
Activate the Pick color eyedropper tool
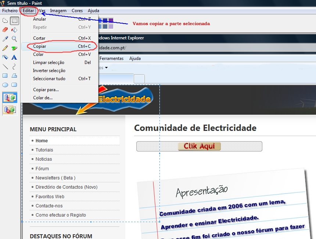pyautogui.click(x=5, y=39)
